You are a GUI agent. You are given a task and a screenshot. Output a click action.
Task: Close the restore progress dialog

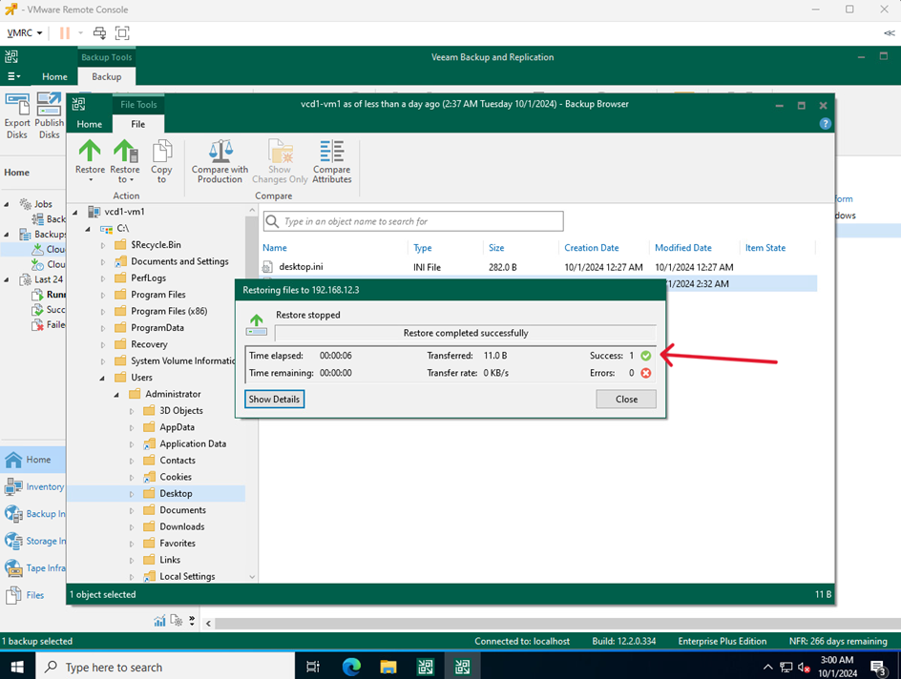point(626,399)
